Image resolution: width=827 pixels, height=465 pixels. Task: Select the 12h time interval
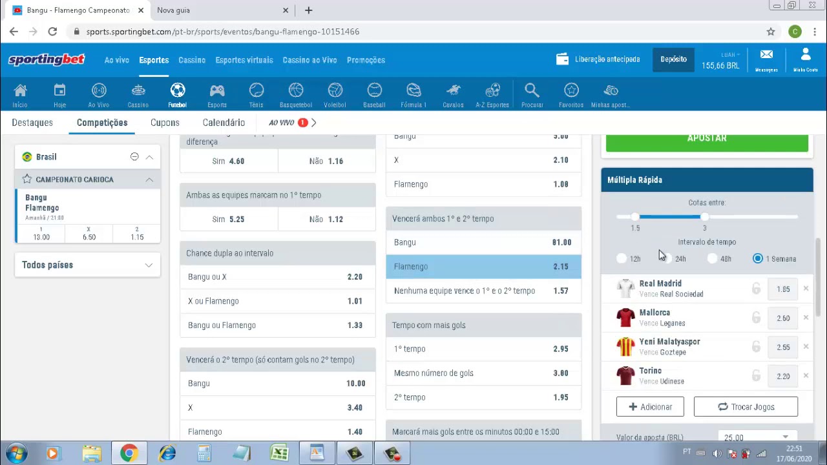(622, 259)
